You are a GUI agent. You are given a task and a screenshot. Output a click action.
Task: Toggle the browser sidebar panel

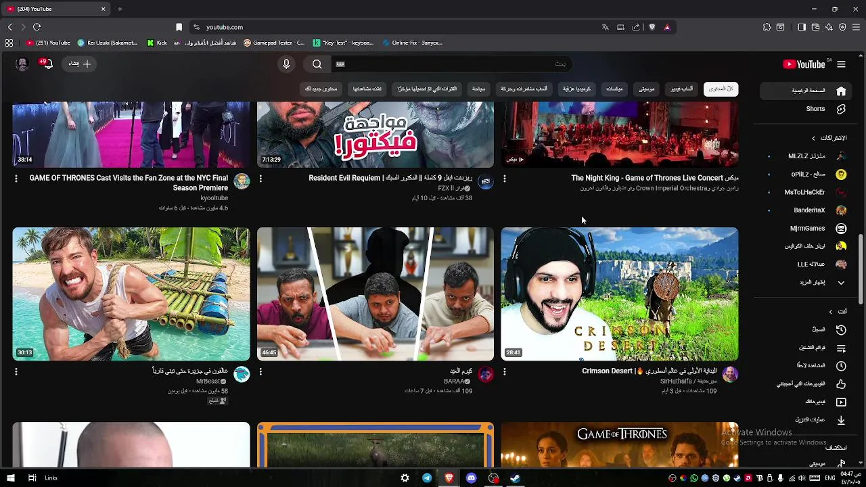(x=802, y=27)
